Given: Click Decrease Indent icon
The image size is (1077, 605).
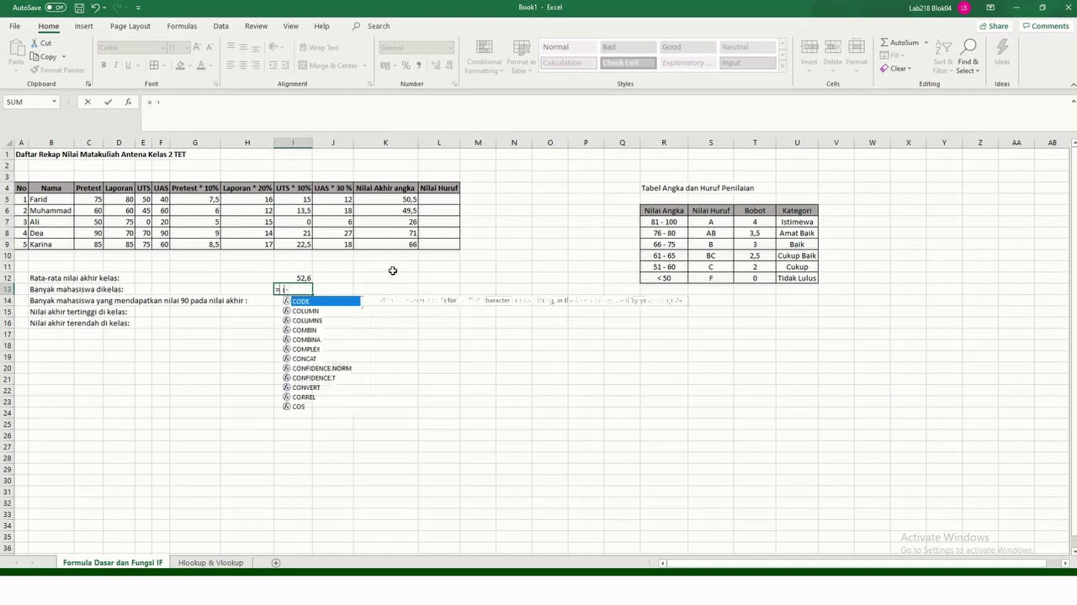Looking at the screenshot, I should tap(273, 66).
